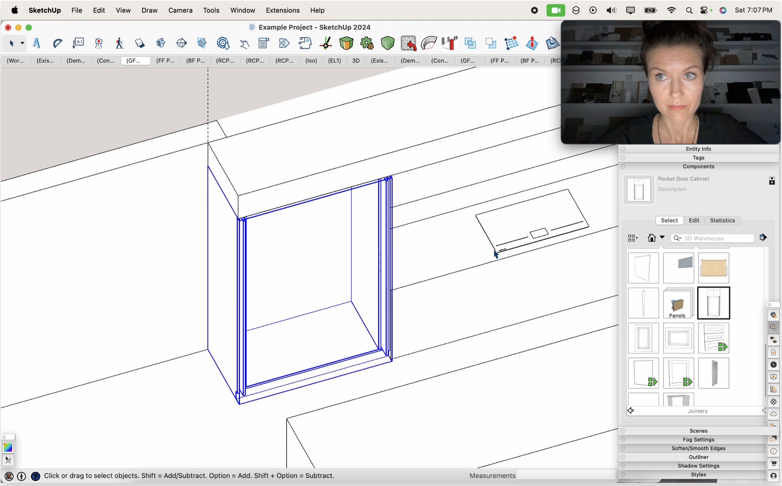This screenshot has height=486, width=782.
Task: Select the Panels component thumbnail
Action: pos(677,304)
